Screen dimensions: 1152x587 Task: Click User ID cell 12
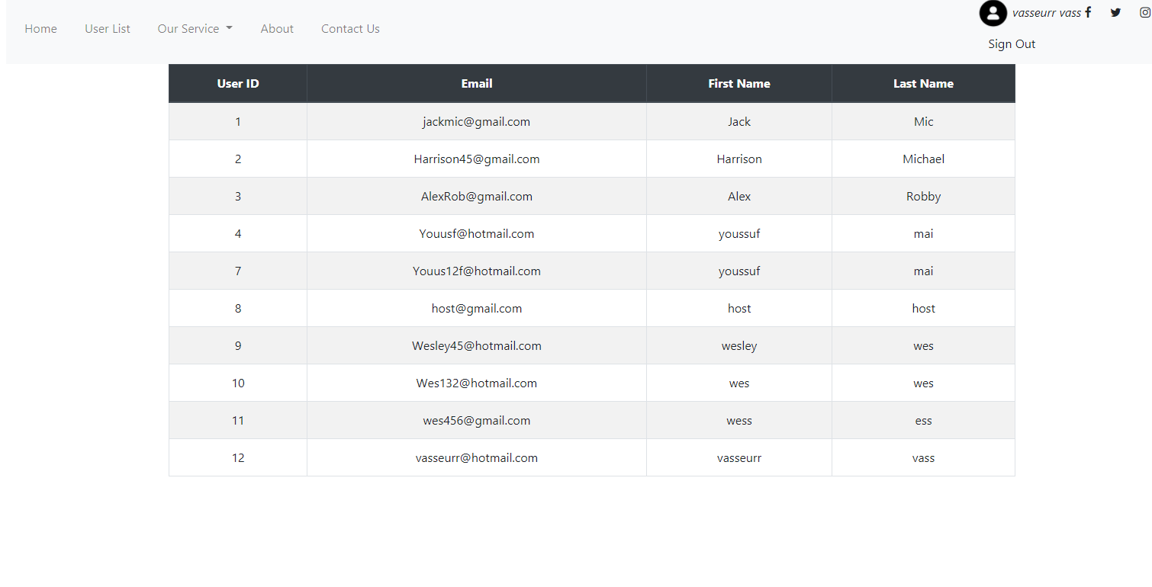click(238, 458)
